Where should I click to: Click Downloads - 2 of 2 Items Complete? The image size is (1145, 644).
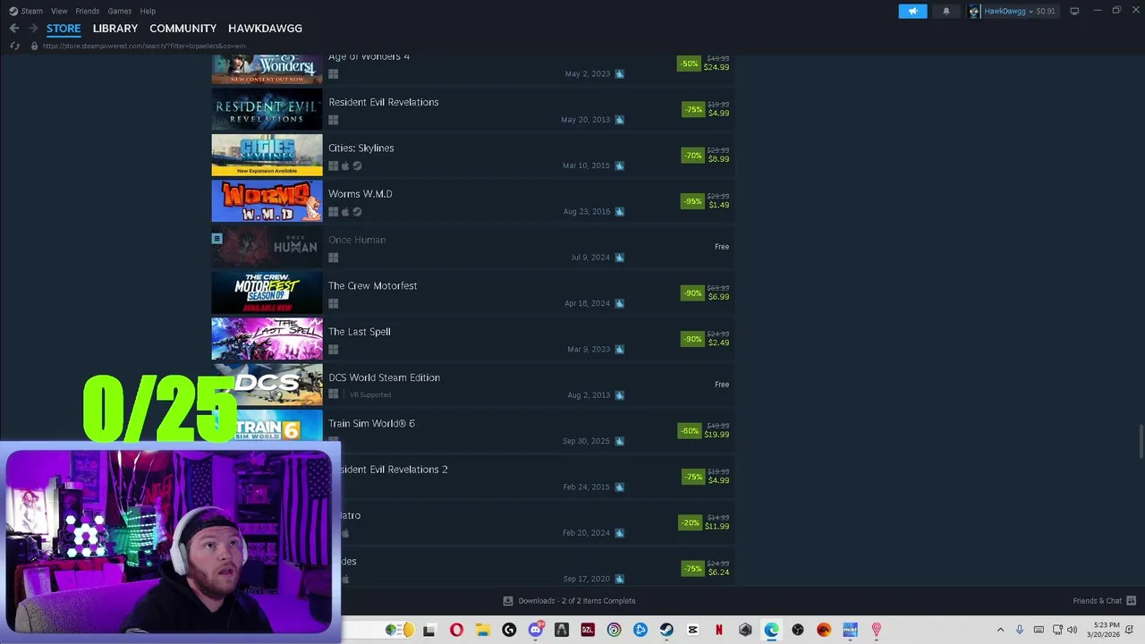(x=577, y=601)
